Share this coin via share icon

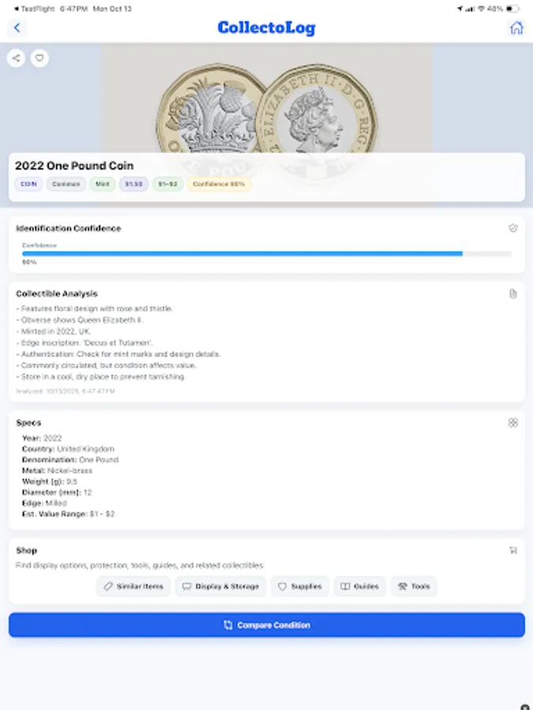[16, 58]
